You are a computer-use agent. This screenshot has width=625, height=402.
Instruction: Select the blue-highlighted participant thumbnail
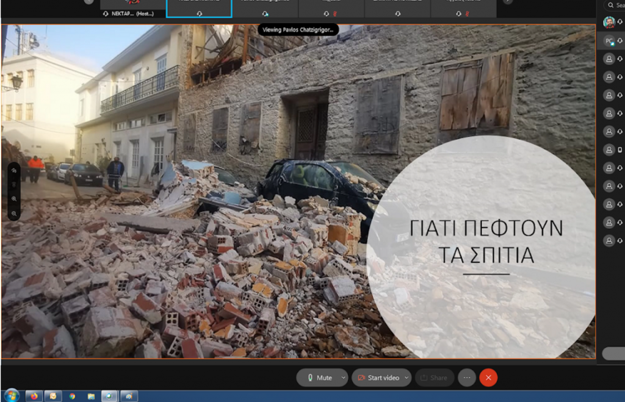tap(199, 9)
